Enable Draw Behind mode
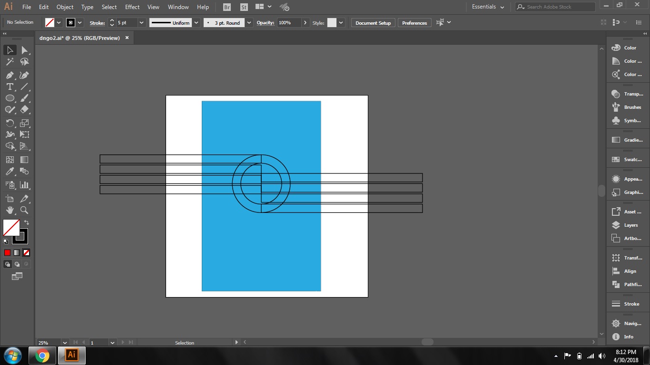The width and height of the screenshot is (650, 365). click(17, 264)
